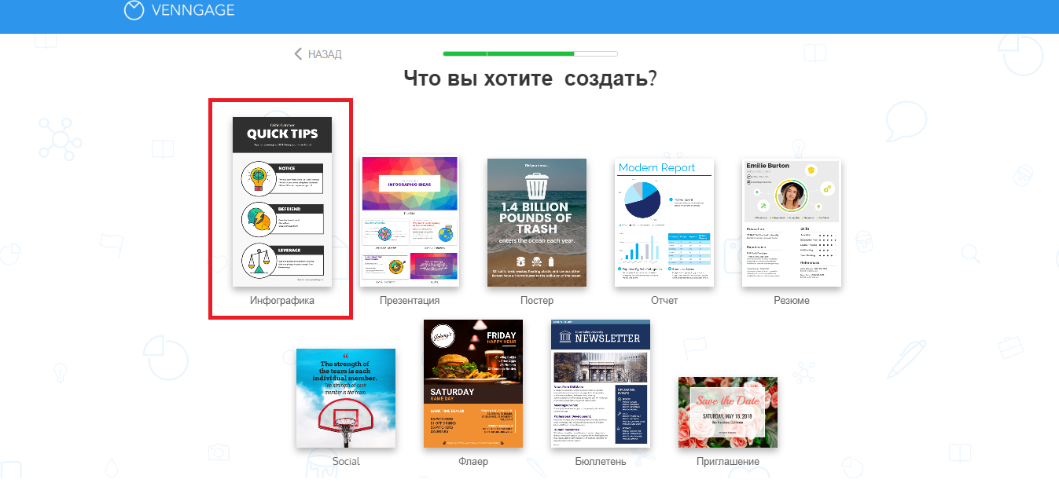
Task: Select the Quick Tips infographic thumbnail
Action: click(x=282, y=202)
